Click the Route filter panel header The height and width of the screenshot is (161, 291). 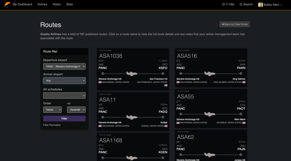tap(64, 51)
